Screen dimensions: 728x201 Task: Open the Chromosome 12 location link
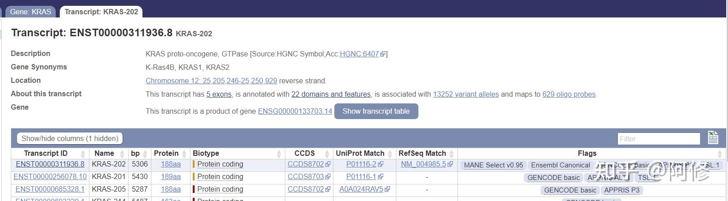[211, 81]
